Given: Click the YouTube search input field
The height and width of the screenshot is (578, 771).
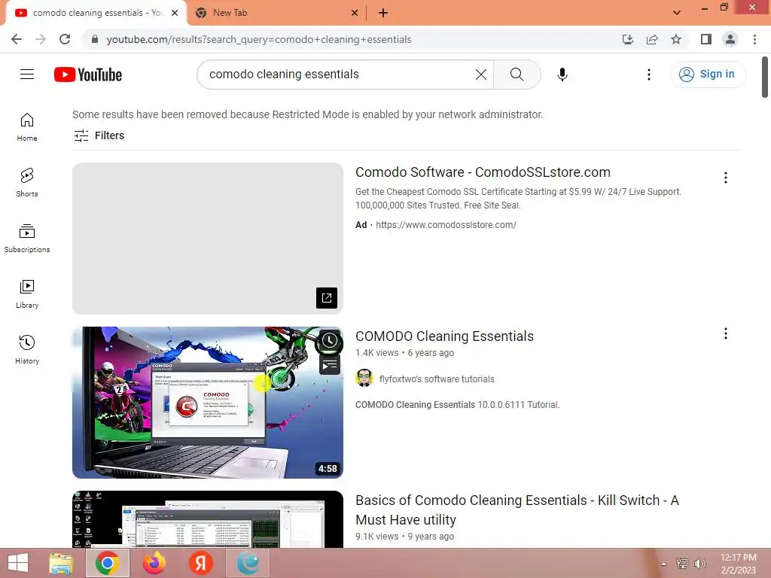Looking at the screenshot, I should pyautogui.click(x=340, y=75).
